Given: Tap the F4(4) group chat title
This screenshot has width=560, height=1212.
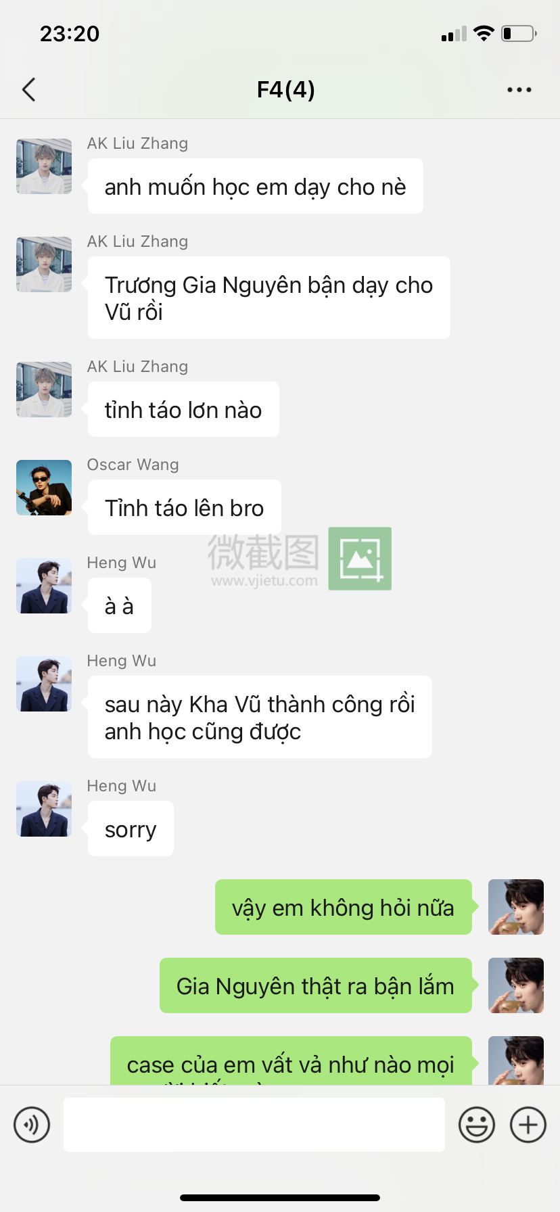Looking at the screenshot, I should 286,89.
